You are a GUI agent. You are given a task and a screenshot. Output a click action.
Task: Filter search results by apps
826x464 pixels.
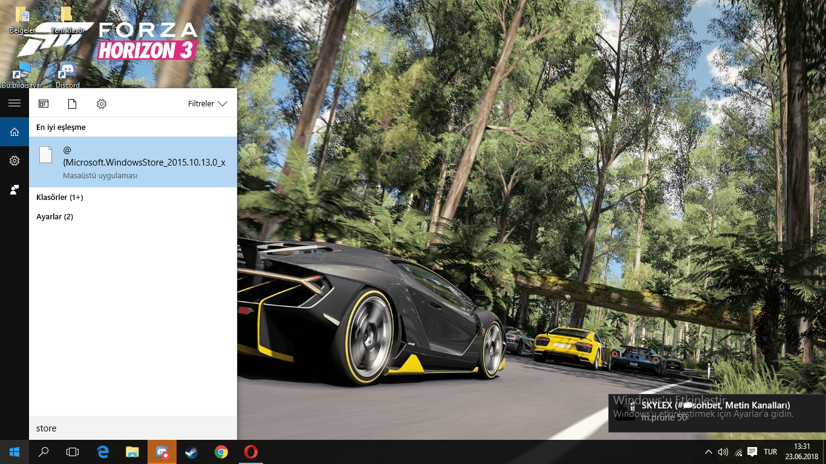coord(44,104)
